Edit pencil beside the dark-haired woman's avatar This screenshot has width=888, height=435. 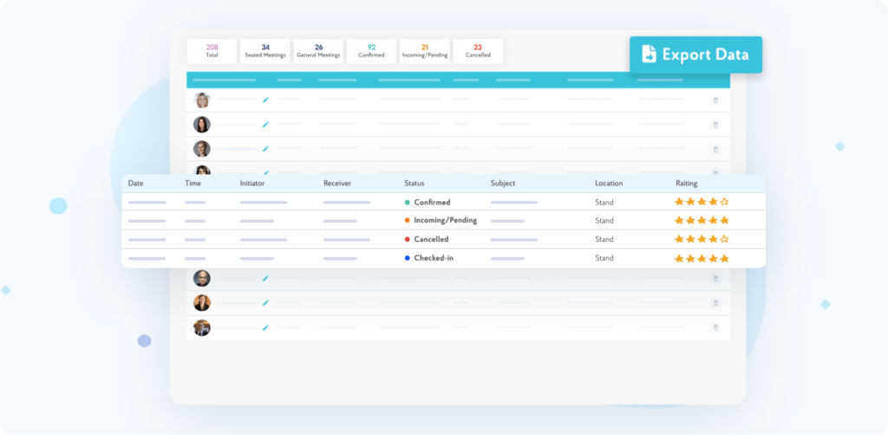click(x=265, y=124)
